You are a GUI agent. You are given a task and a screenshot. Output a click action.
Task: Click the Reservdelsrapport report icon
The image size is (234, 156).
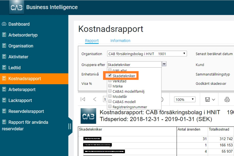pyautogui.click(x=4, y=111)
